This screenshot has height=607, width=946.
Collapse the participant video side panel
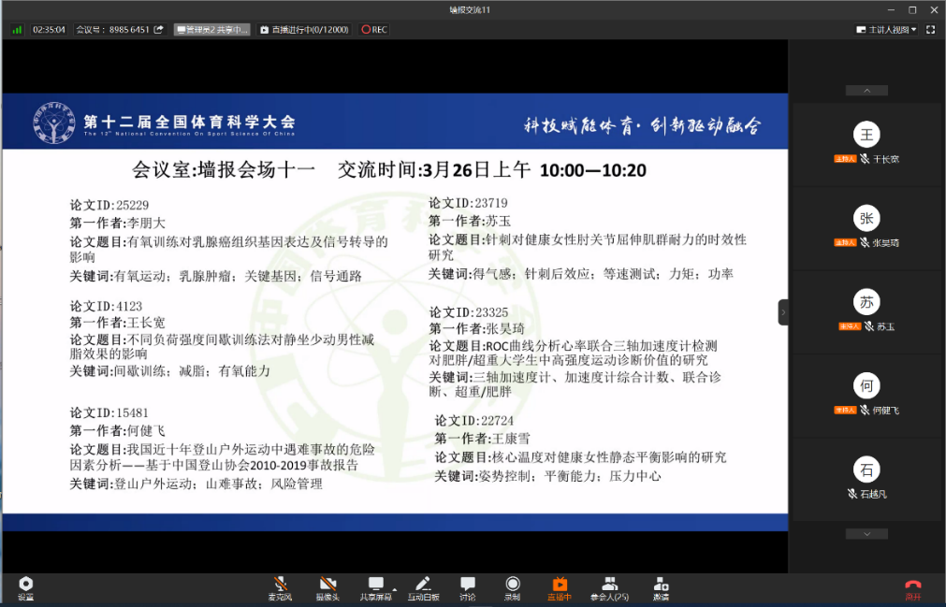click(783, 311)
